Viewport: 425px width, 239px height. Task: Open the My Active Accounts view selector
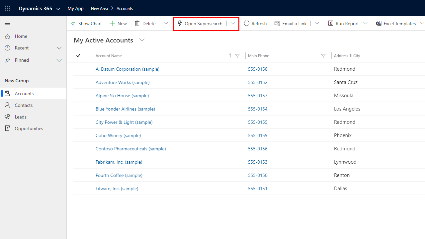pyautogui.click(x=142, y=40)
